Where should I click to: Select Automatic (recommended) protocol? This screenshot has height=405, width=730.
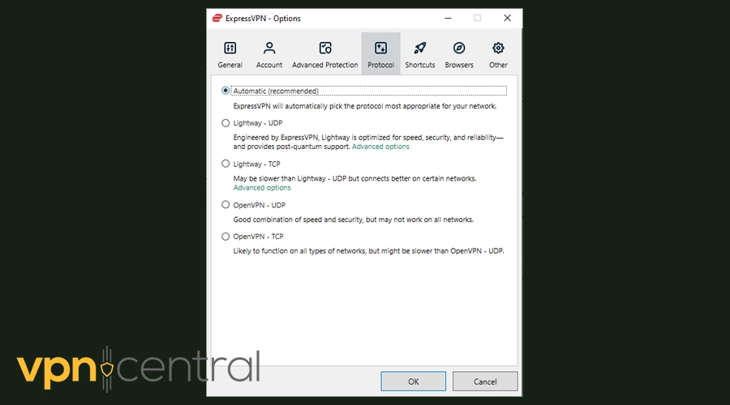(x=225, y=91)
